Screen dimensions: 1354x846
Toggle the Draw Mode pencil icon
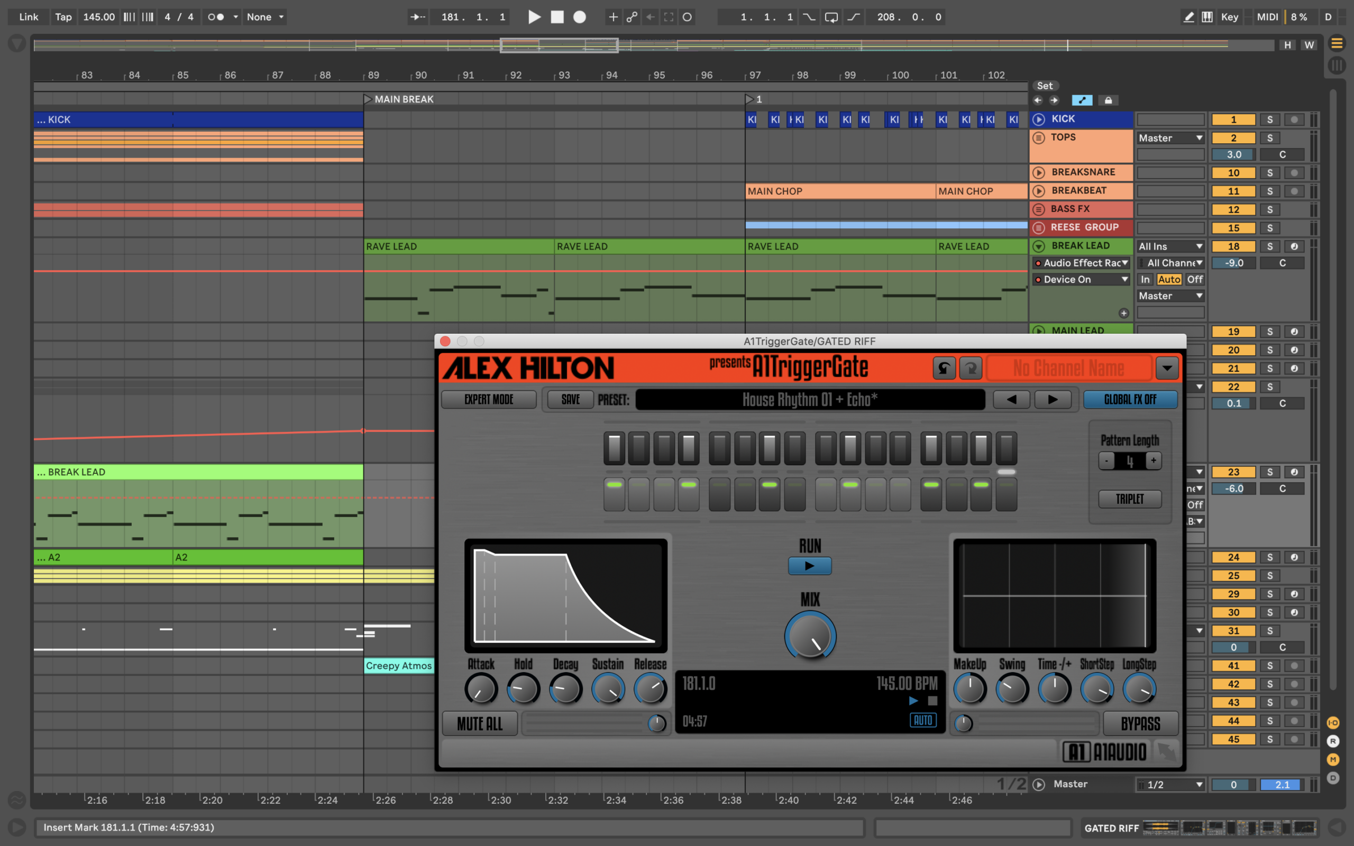pos(1189,17)
